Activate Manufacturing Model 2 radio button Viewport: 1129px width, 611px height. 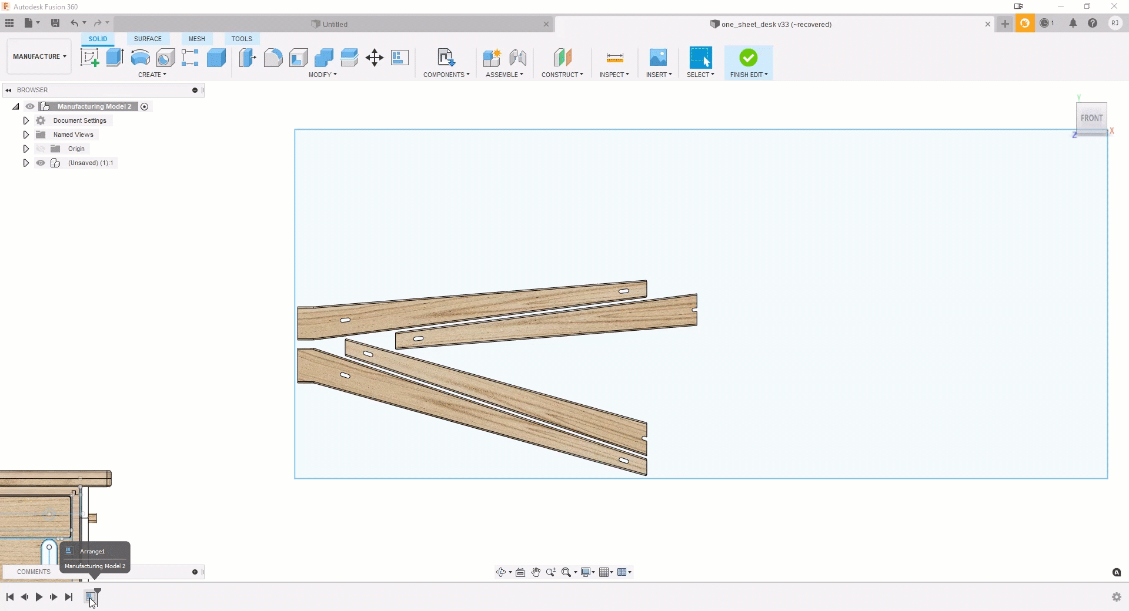(x=145, y=106)
